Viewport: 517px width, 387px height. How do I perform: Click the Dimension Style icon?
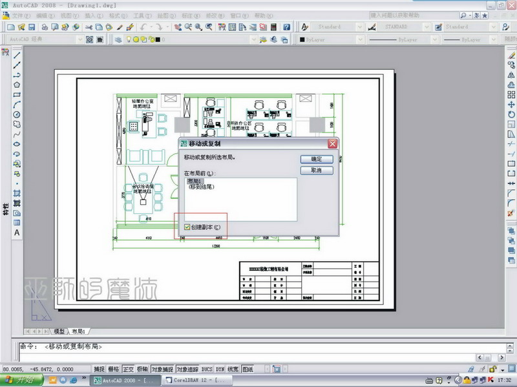coord(372,27)
